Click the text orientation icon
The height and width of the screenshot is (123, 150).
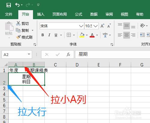[142, 26]
